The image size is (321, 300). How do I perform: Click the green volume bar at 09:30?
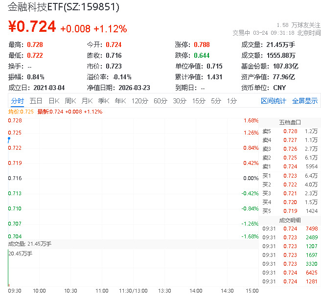pos(8,268)
